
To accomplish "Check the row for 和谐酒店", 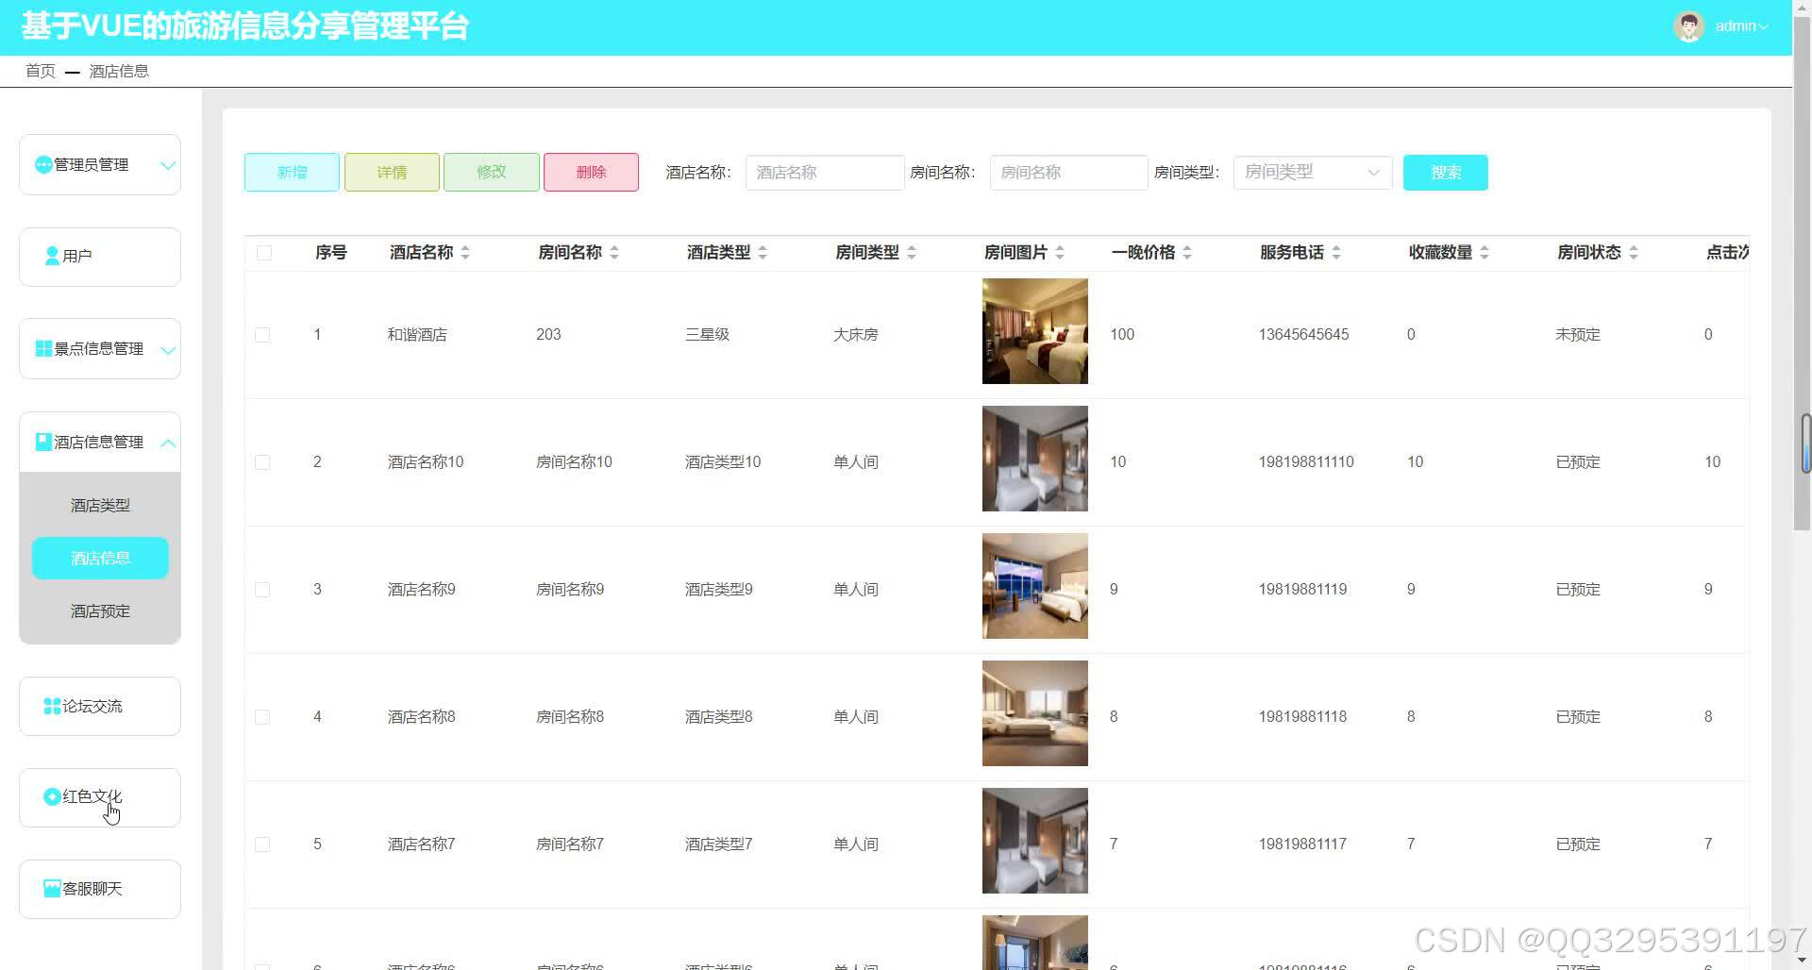I will tap(263, 335).
